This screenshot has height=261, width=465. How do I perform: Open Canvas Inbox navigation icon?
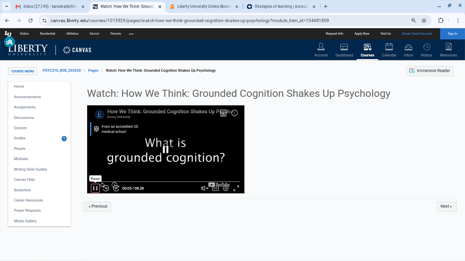point(408,50)
